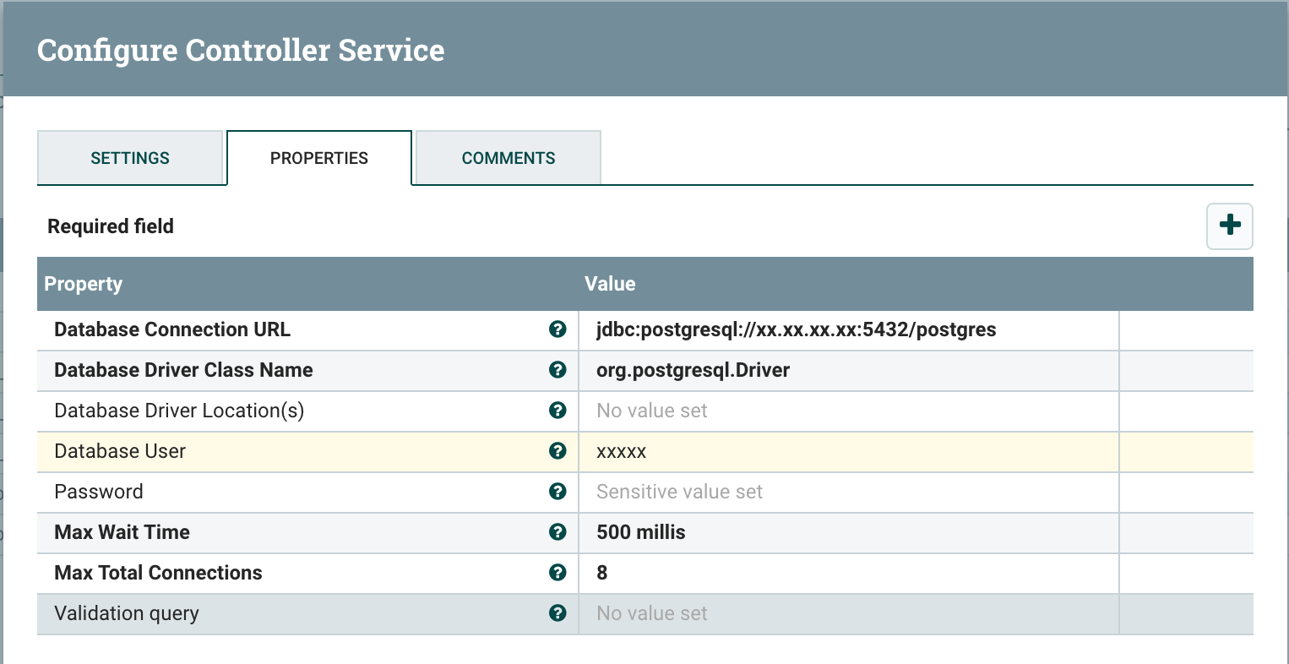The image size is (1289, 664).
Task: Open help for Database Driver Class Name
Action: point(557,370)
